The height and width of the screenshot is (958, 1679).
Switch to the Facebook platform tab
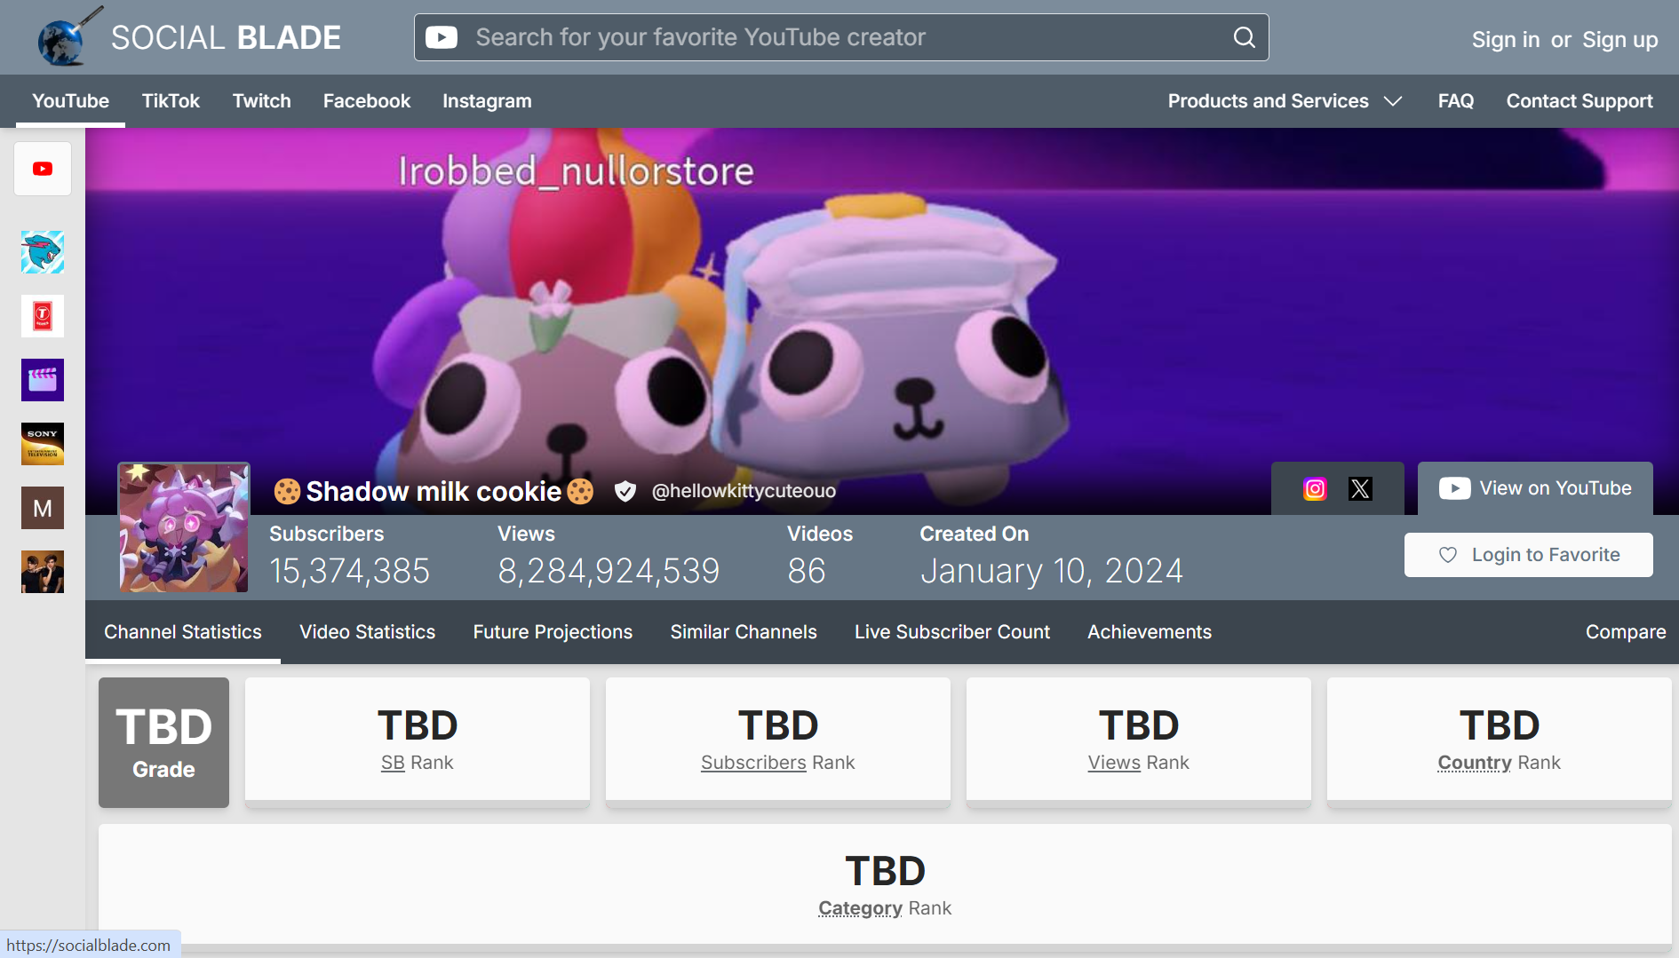tap(367, 101)
